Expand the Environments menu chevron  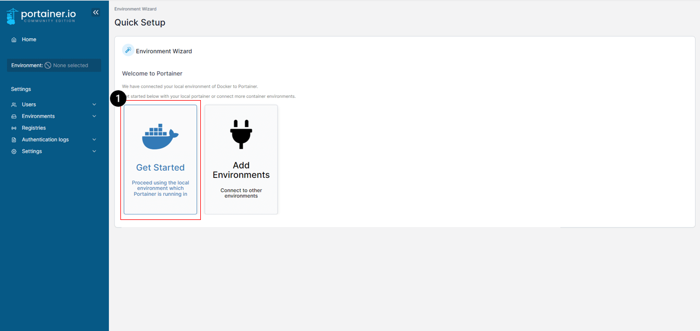(x=94, y=116)
